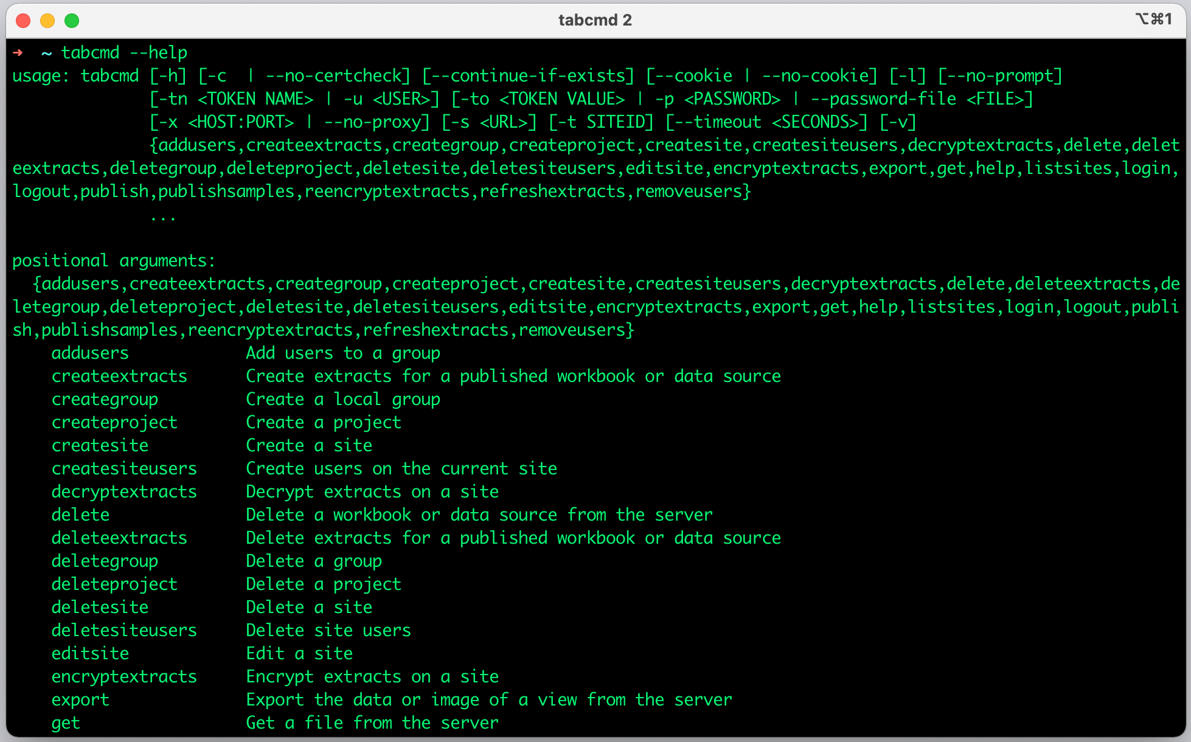Click the "Delete site users" description
Image resolution: width=1191 pixels, height=742 pixels.
(x=328, y=631)
